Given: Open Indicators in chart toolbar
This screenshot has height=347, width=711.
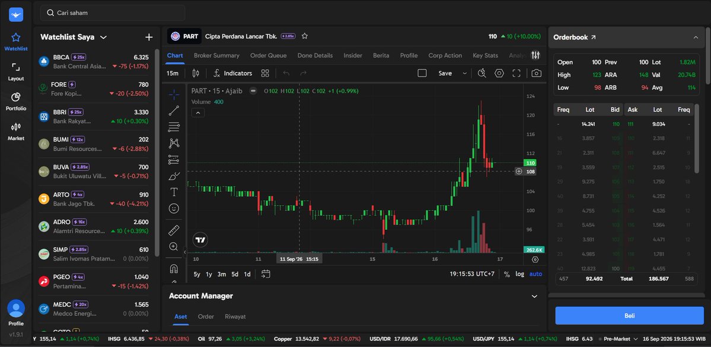Looking at the screenshot, I should coord(232,73).
